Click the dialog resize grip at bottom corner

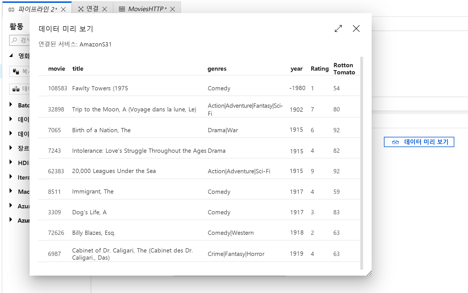click(x=369, y=273)
